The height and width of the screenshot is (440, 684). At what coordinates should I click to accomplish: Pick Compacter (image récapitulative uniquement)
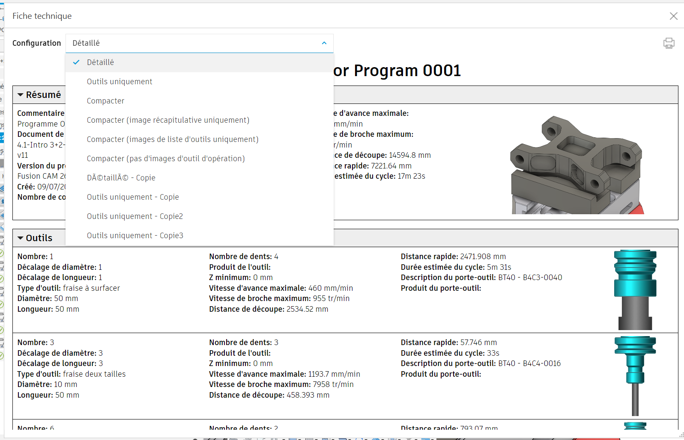pyautogui.click(x=168, y=120)
